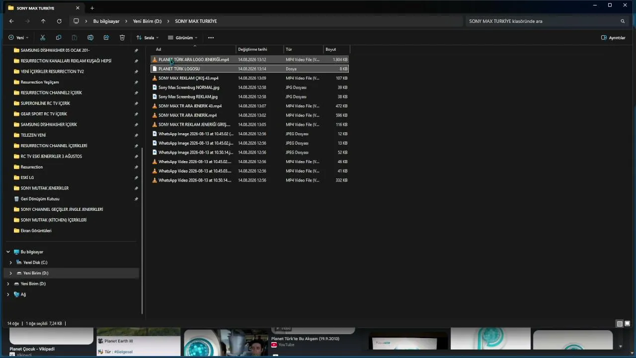The width and height of the screenshot is (636, 358).
Task: Open the Görünüm view dropdown
Action: click(x=182, y=38)
